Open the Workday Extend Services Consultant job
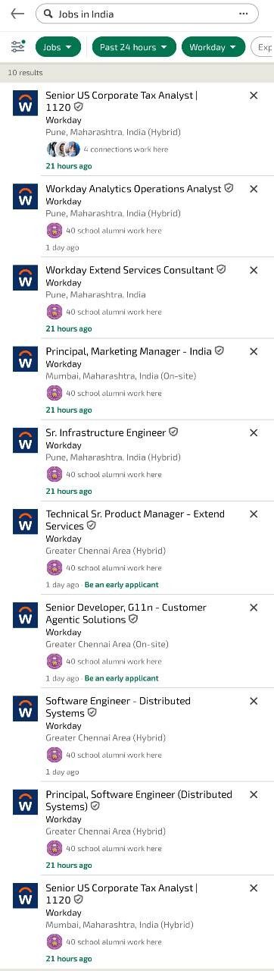This screenshot has width=274, height=971. pos(129,270)
